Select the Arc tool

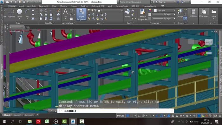tap(27, 13)
